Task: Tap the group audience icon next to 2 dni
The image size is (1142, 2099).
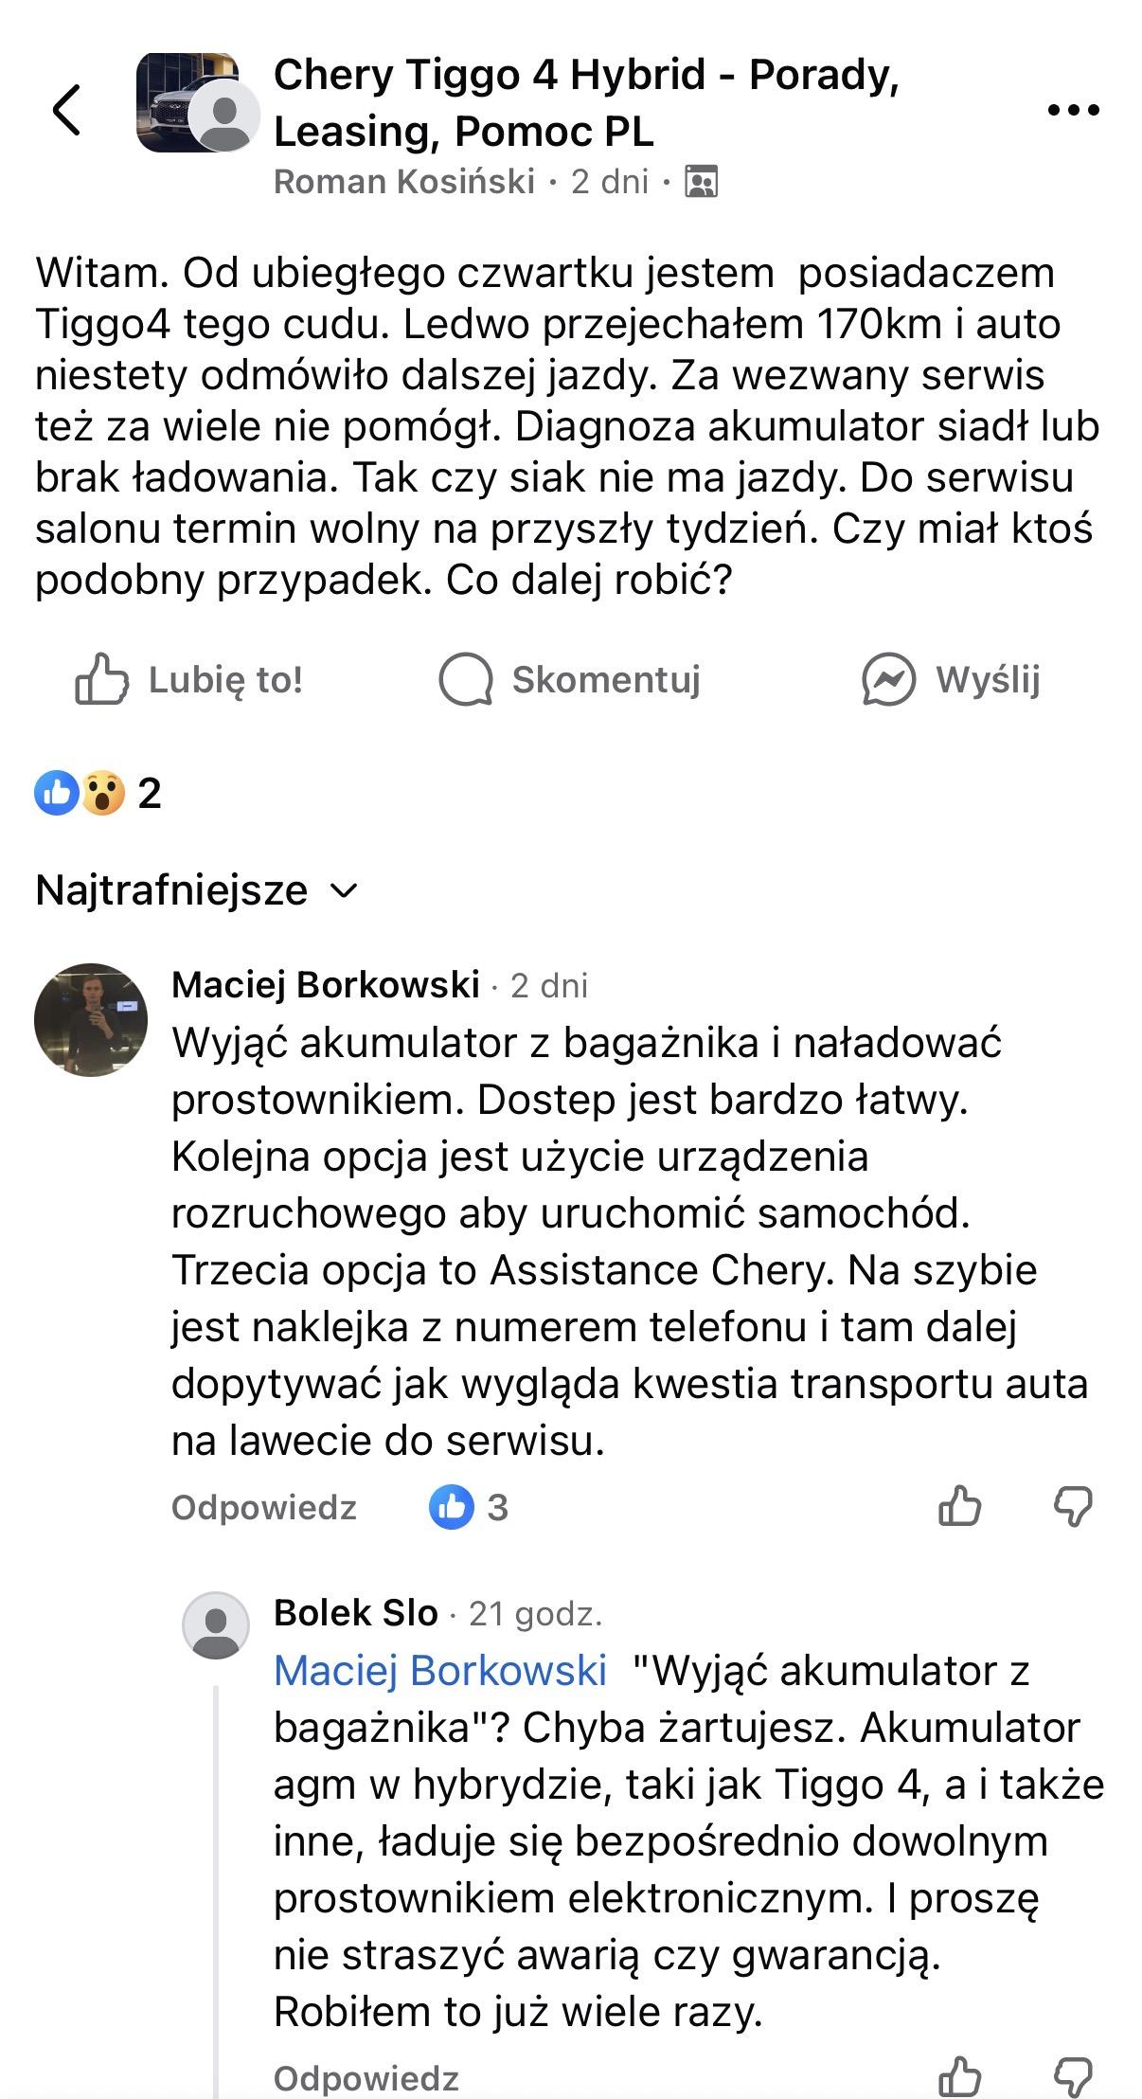Action: 701,181
